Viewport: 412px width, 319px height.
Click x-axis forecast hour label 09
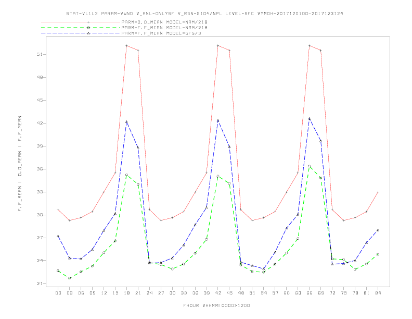[x=92, y=293]
